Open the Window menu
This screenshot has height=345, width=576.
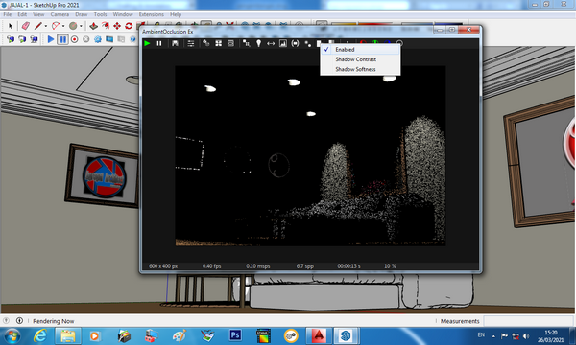coord(123,14)
